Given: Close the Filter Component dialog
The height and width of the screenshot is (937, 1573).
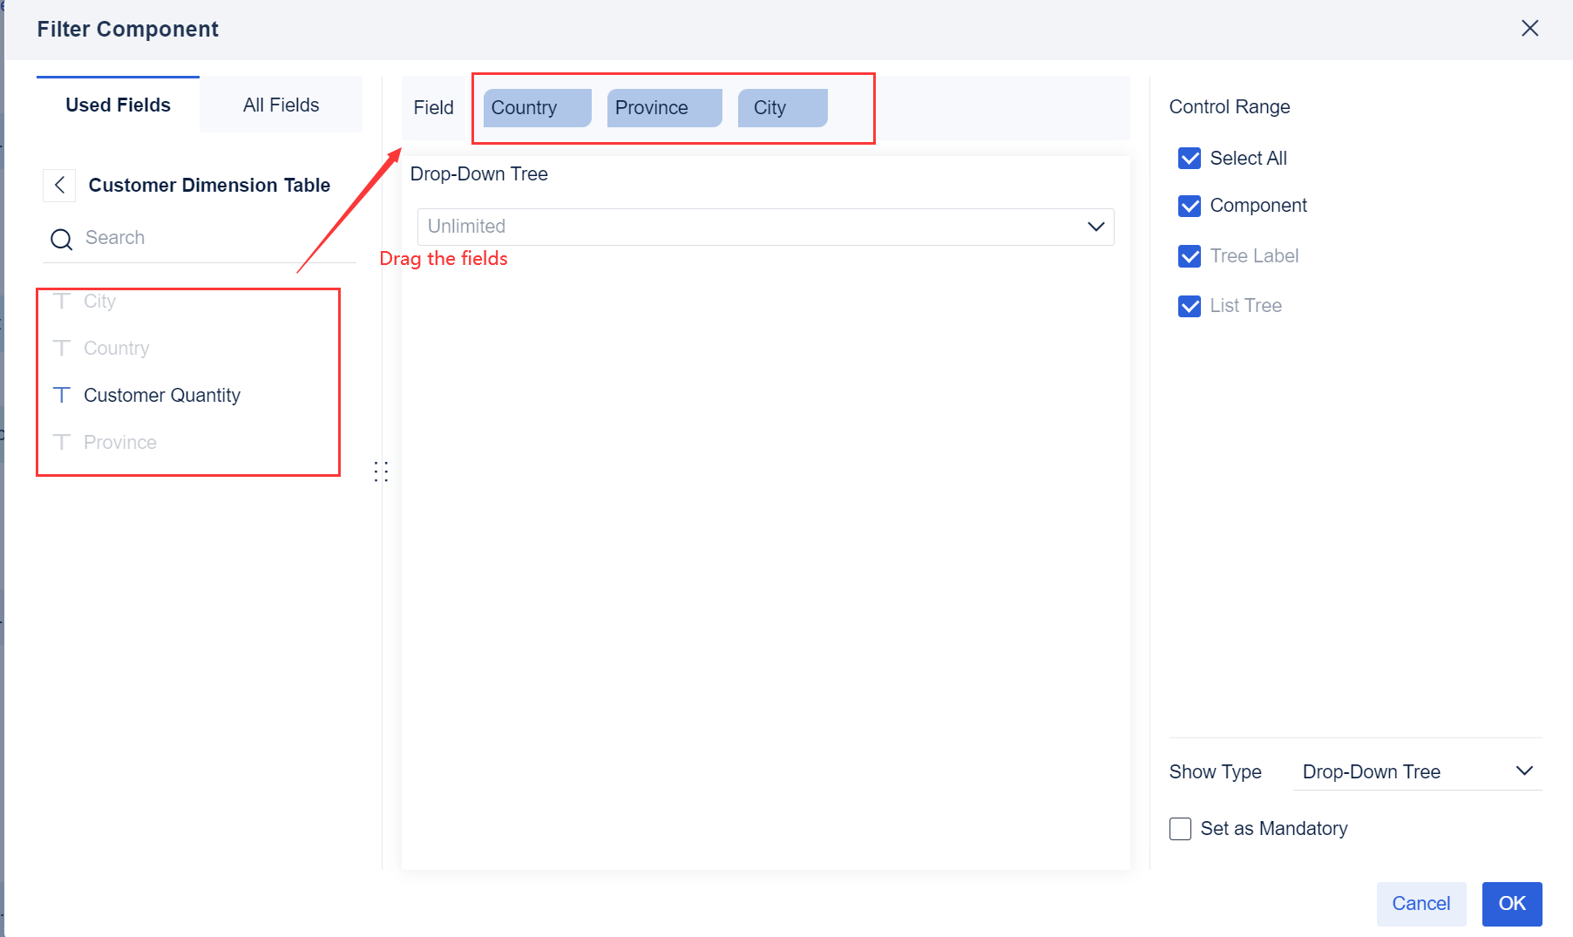Looking at the screenshot, I should (1530, 28).
